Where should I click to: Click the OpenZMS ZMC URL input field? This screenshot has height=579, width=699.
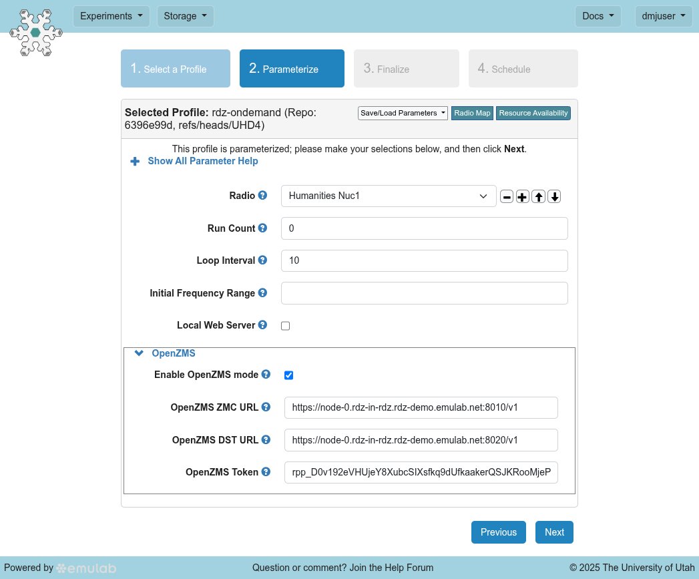pyautogui.click(x=421, y=407)
